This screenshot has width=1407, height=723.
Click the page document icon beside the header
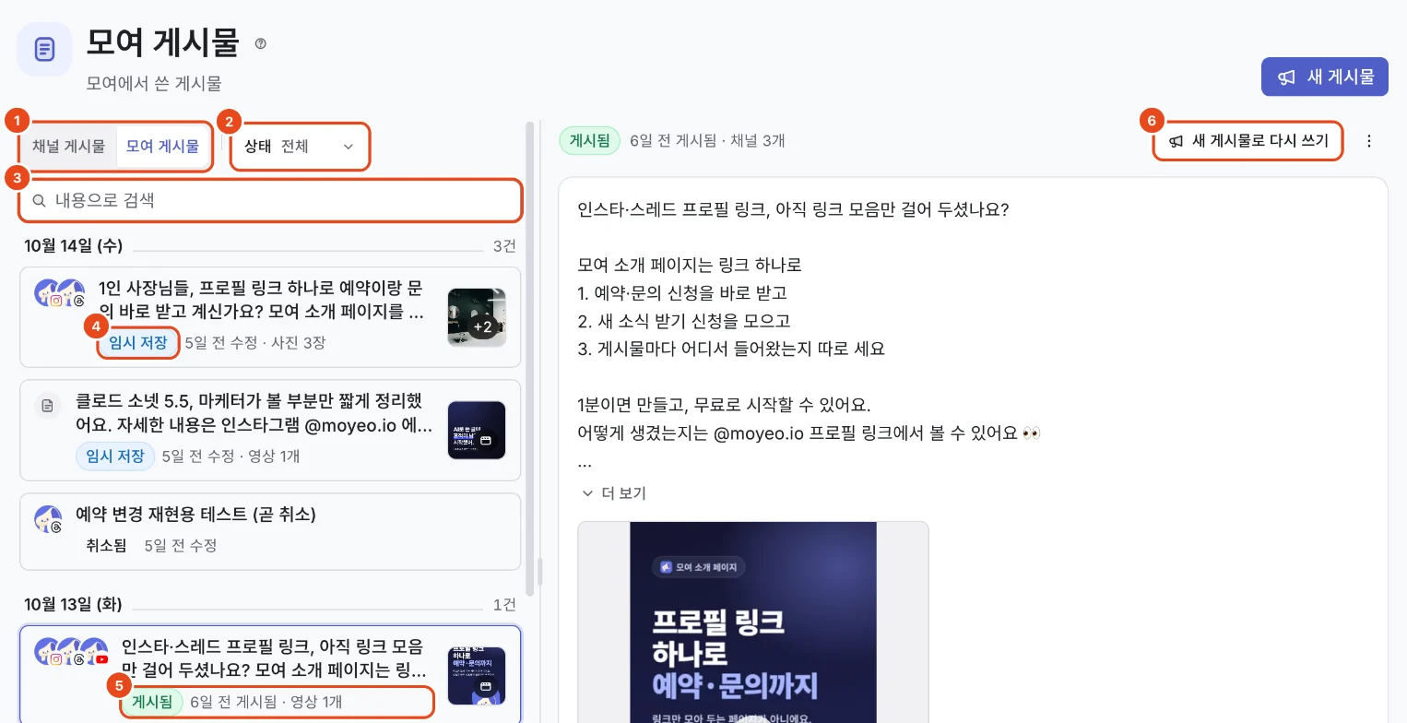click(x=44, y=49)
